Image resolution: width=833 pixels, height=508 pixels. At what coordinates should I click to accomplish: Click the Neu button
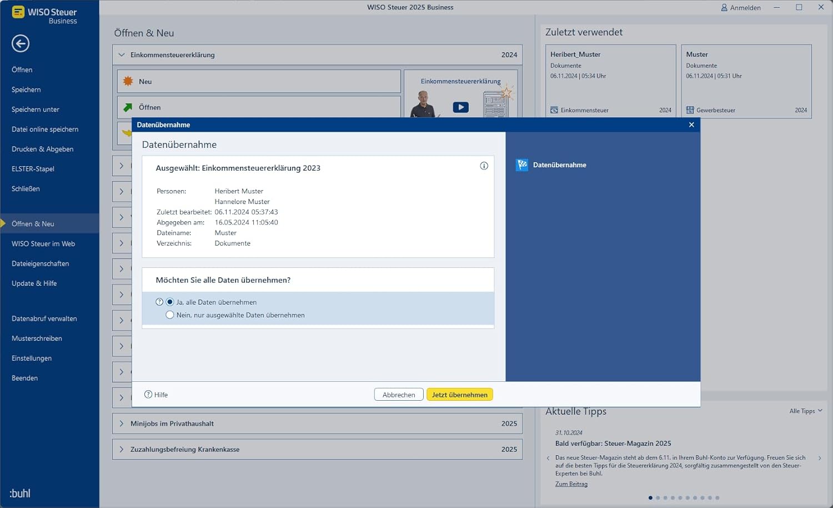pyautogui.click(x=259, y=81)
